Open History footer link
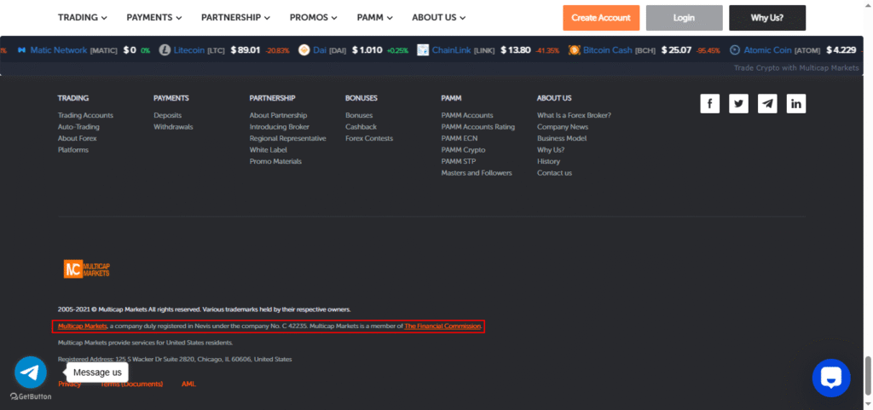Image resolution: width=873 pixels, height=410 pixels. tap(548, 161)
